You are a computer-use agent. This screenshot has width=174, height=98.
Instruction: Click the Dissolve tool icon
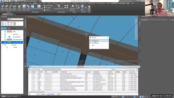[32, 7]
